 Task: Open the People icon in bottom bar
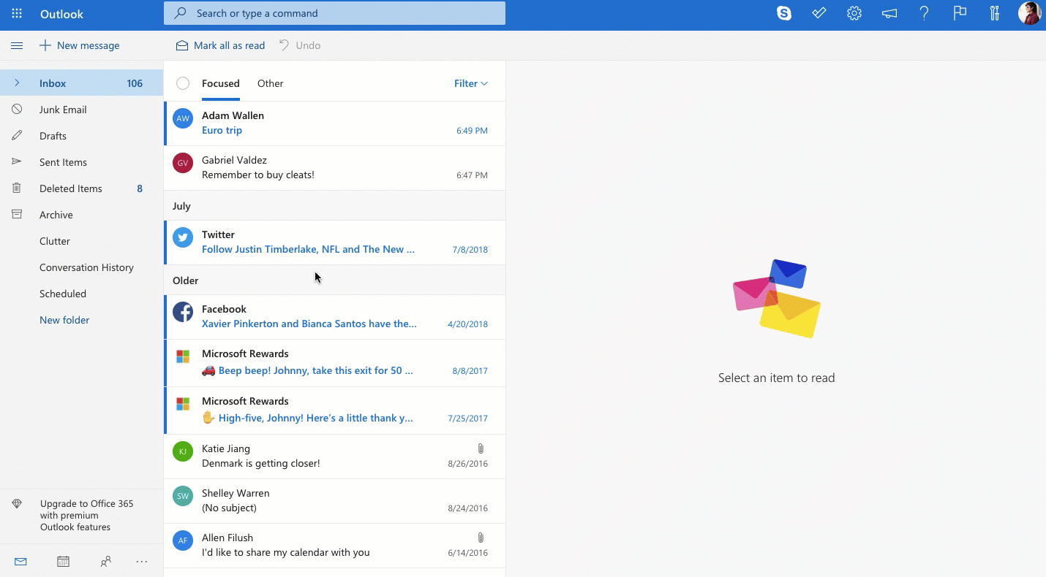[x=106, y=562]
